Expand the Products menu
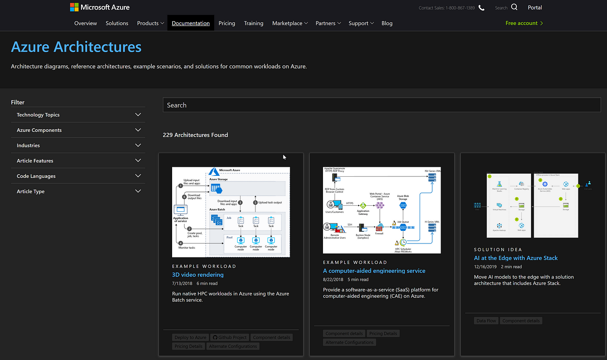 click(150, 23)
